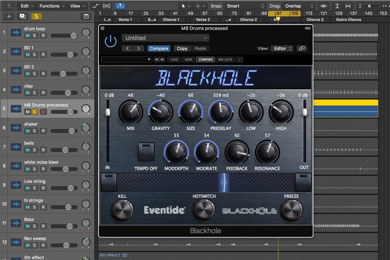Click the waveform zoom icon

click(x=323, y=6)
